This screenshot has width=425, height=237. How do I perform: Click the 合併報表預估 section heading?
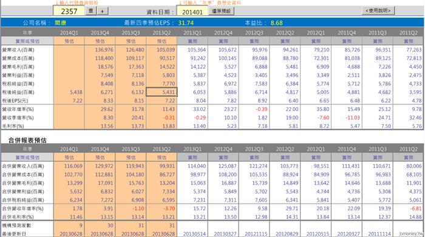coord(27,140)
